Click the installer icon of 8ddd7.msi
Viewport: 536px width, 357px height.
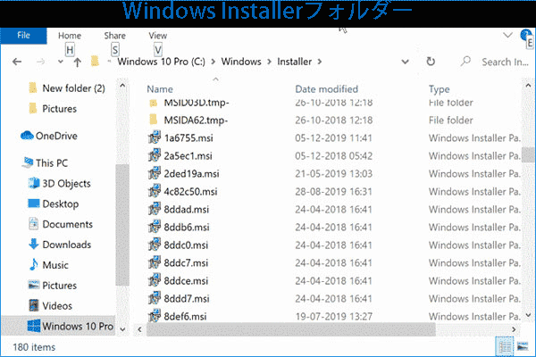[x=155, y=298]
